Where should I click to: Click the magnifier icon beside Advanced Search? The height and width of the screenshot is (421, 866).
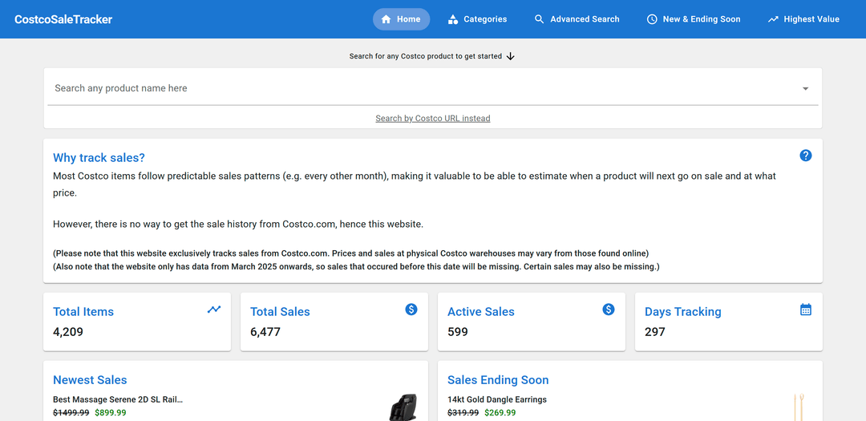point(540,19)
